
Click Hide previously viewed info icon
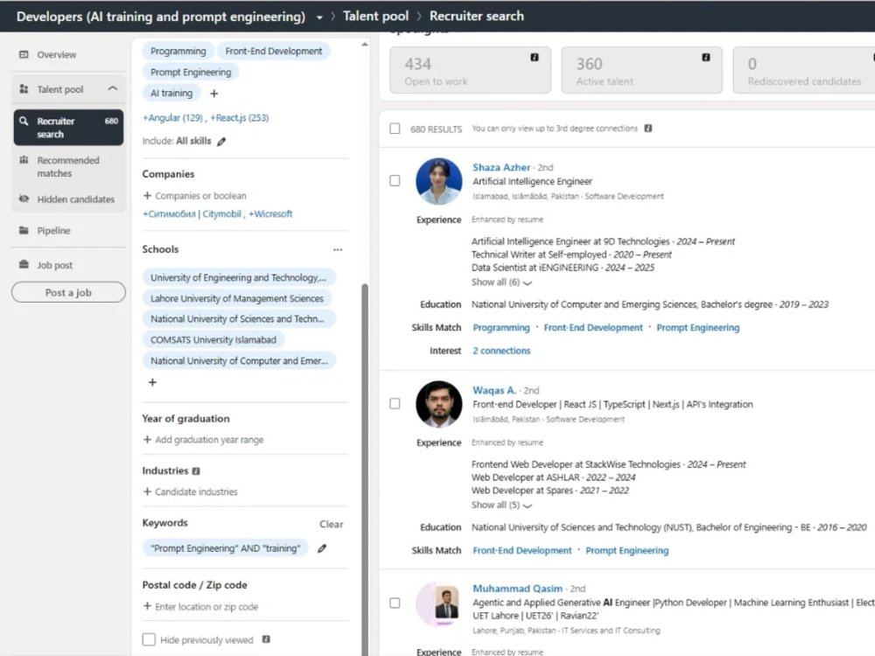click(x=266, y=639)
